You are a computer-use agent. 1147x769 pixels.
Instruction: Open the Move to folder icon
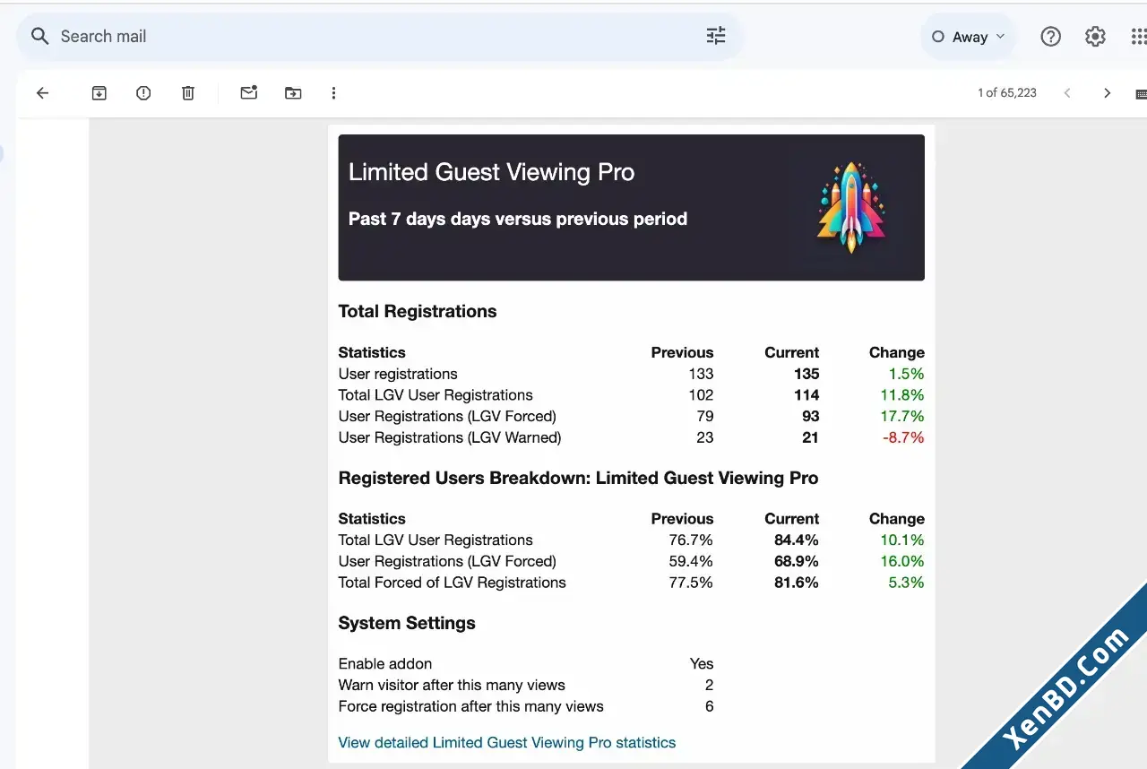pyautogui.click(x=293, y=93)
